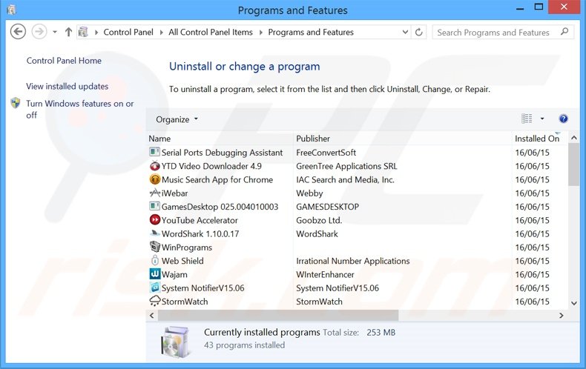Click the Goobzo Ltd. publisher cell
The image size is (586, 369).
point(319,220)
